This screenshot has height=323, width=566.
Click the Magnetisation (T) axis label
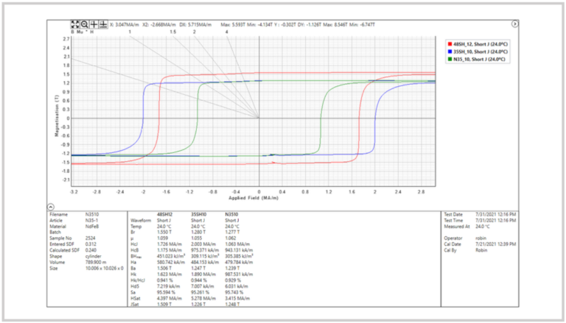55,109
